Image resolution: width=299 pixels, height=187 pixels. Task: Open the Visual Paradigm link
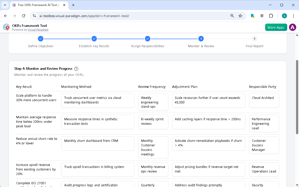pyautogui.click(x=38, y=30)
